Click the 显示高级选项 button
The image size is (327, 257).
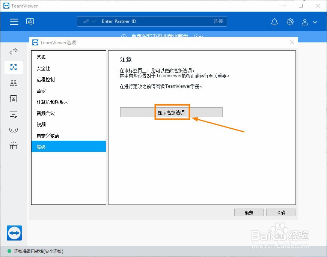(x=171, y=112)
